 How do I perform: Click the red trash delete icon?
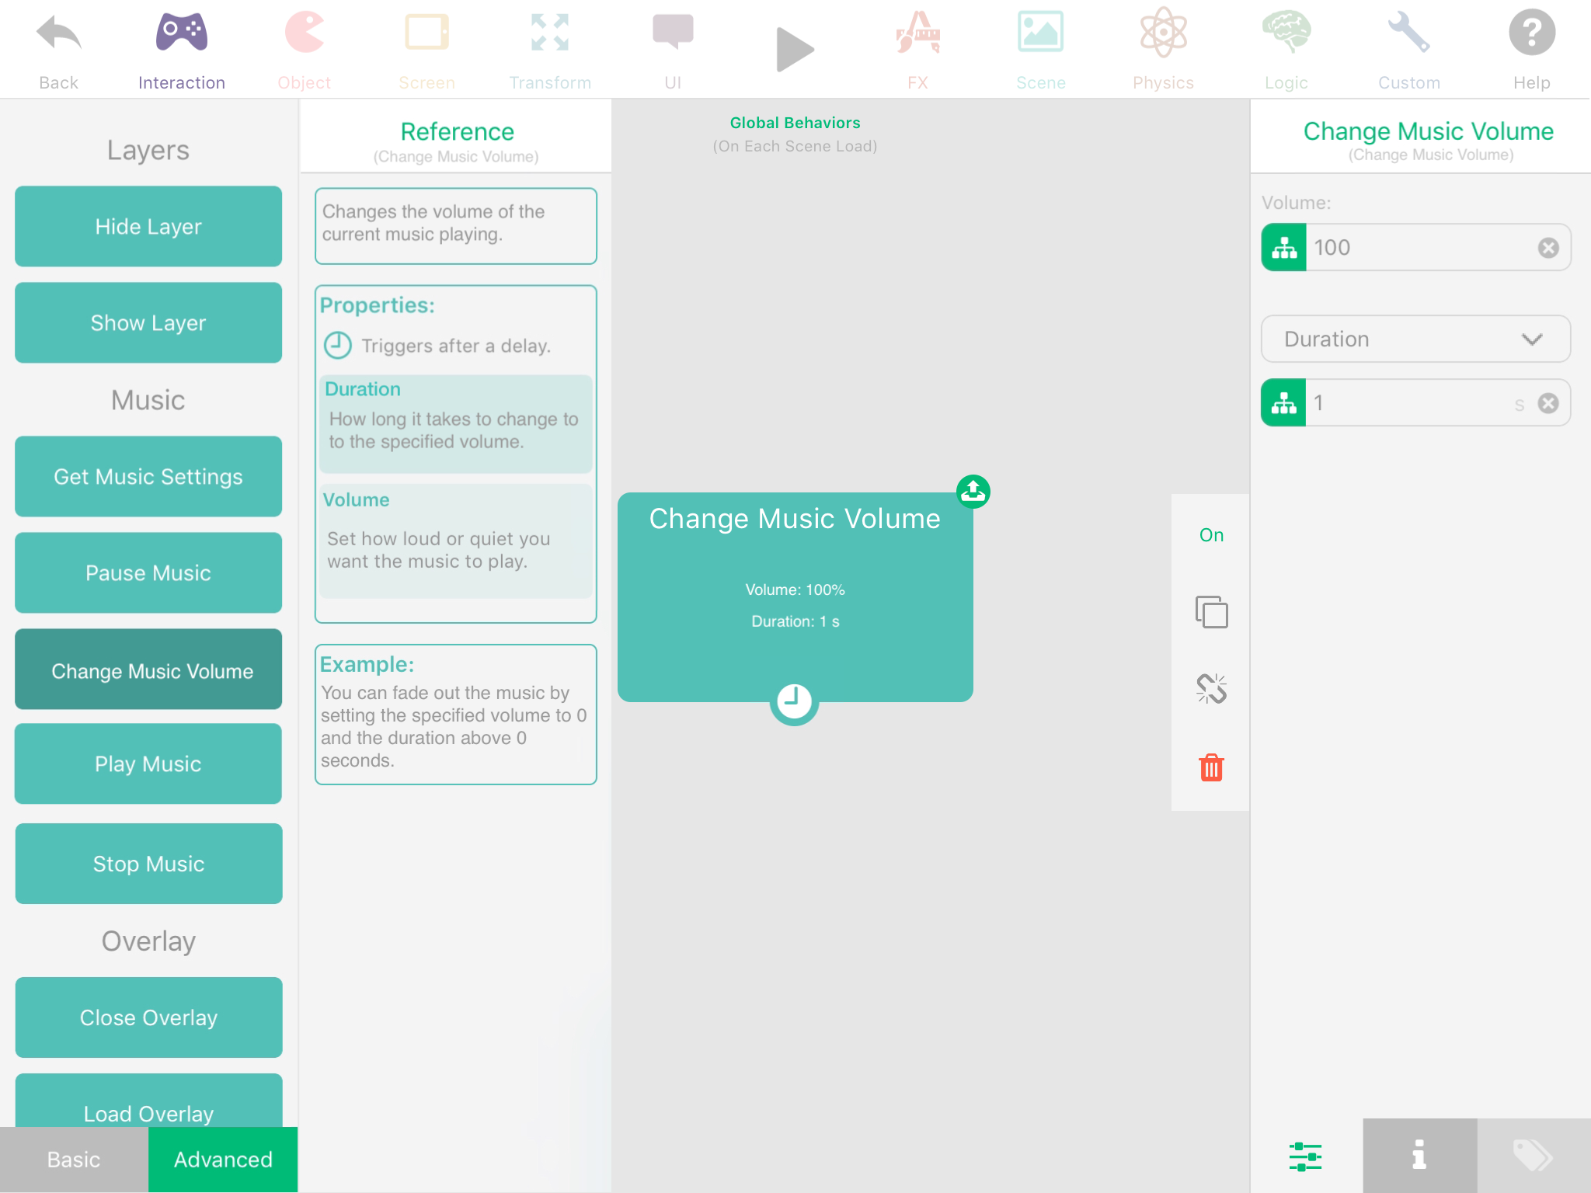[1211, 767]
